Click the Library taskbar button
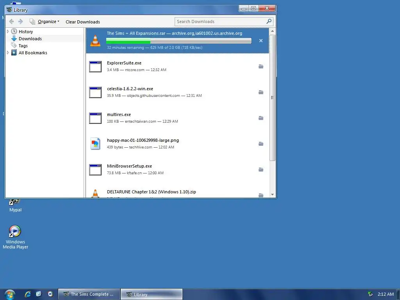400x300 pixels. (x=152, y=294)
